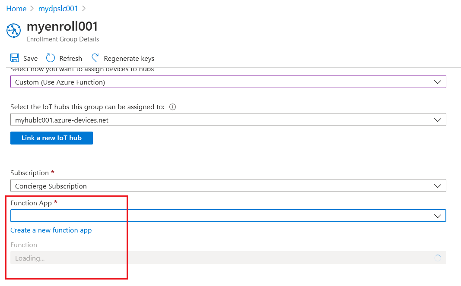Click the Link a new IoT hub button
461x286 pixels.
coord(51,138)
